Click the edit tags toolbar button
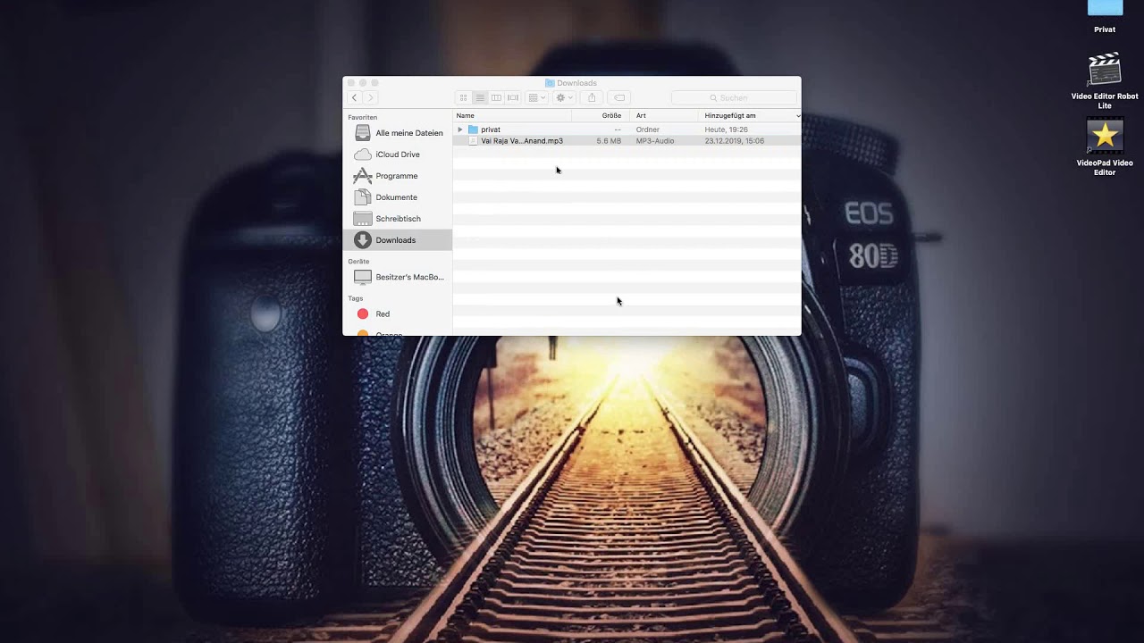The height and width of the screenshot is (643, 1144). 619,97
